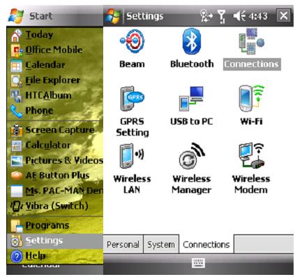Open the Bluetooth settings icon
Image resolution: width=295 pixels, height=277 pixels.
click(192, 41)
